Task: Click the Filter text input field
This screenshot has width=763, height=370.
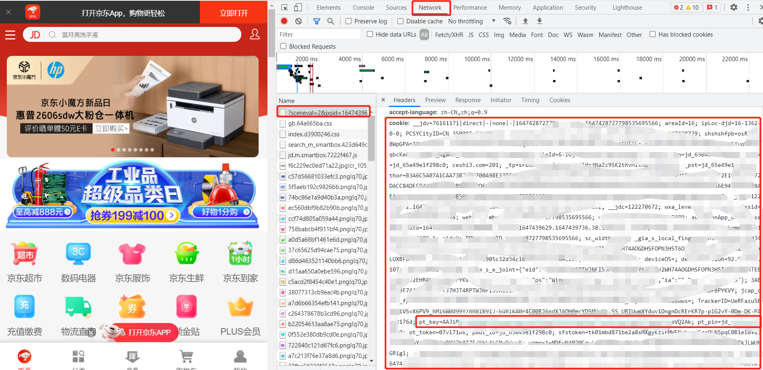Action: [319, 35]
